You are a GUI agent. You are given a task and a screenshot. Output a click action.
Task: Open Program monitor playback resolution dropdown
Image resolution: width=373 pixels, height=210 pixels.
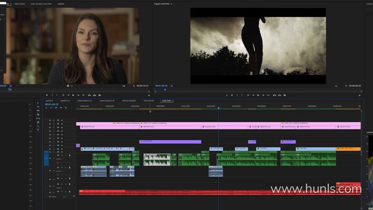pyautogui.click(x=338, y=86)
